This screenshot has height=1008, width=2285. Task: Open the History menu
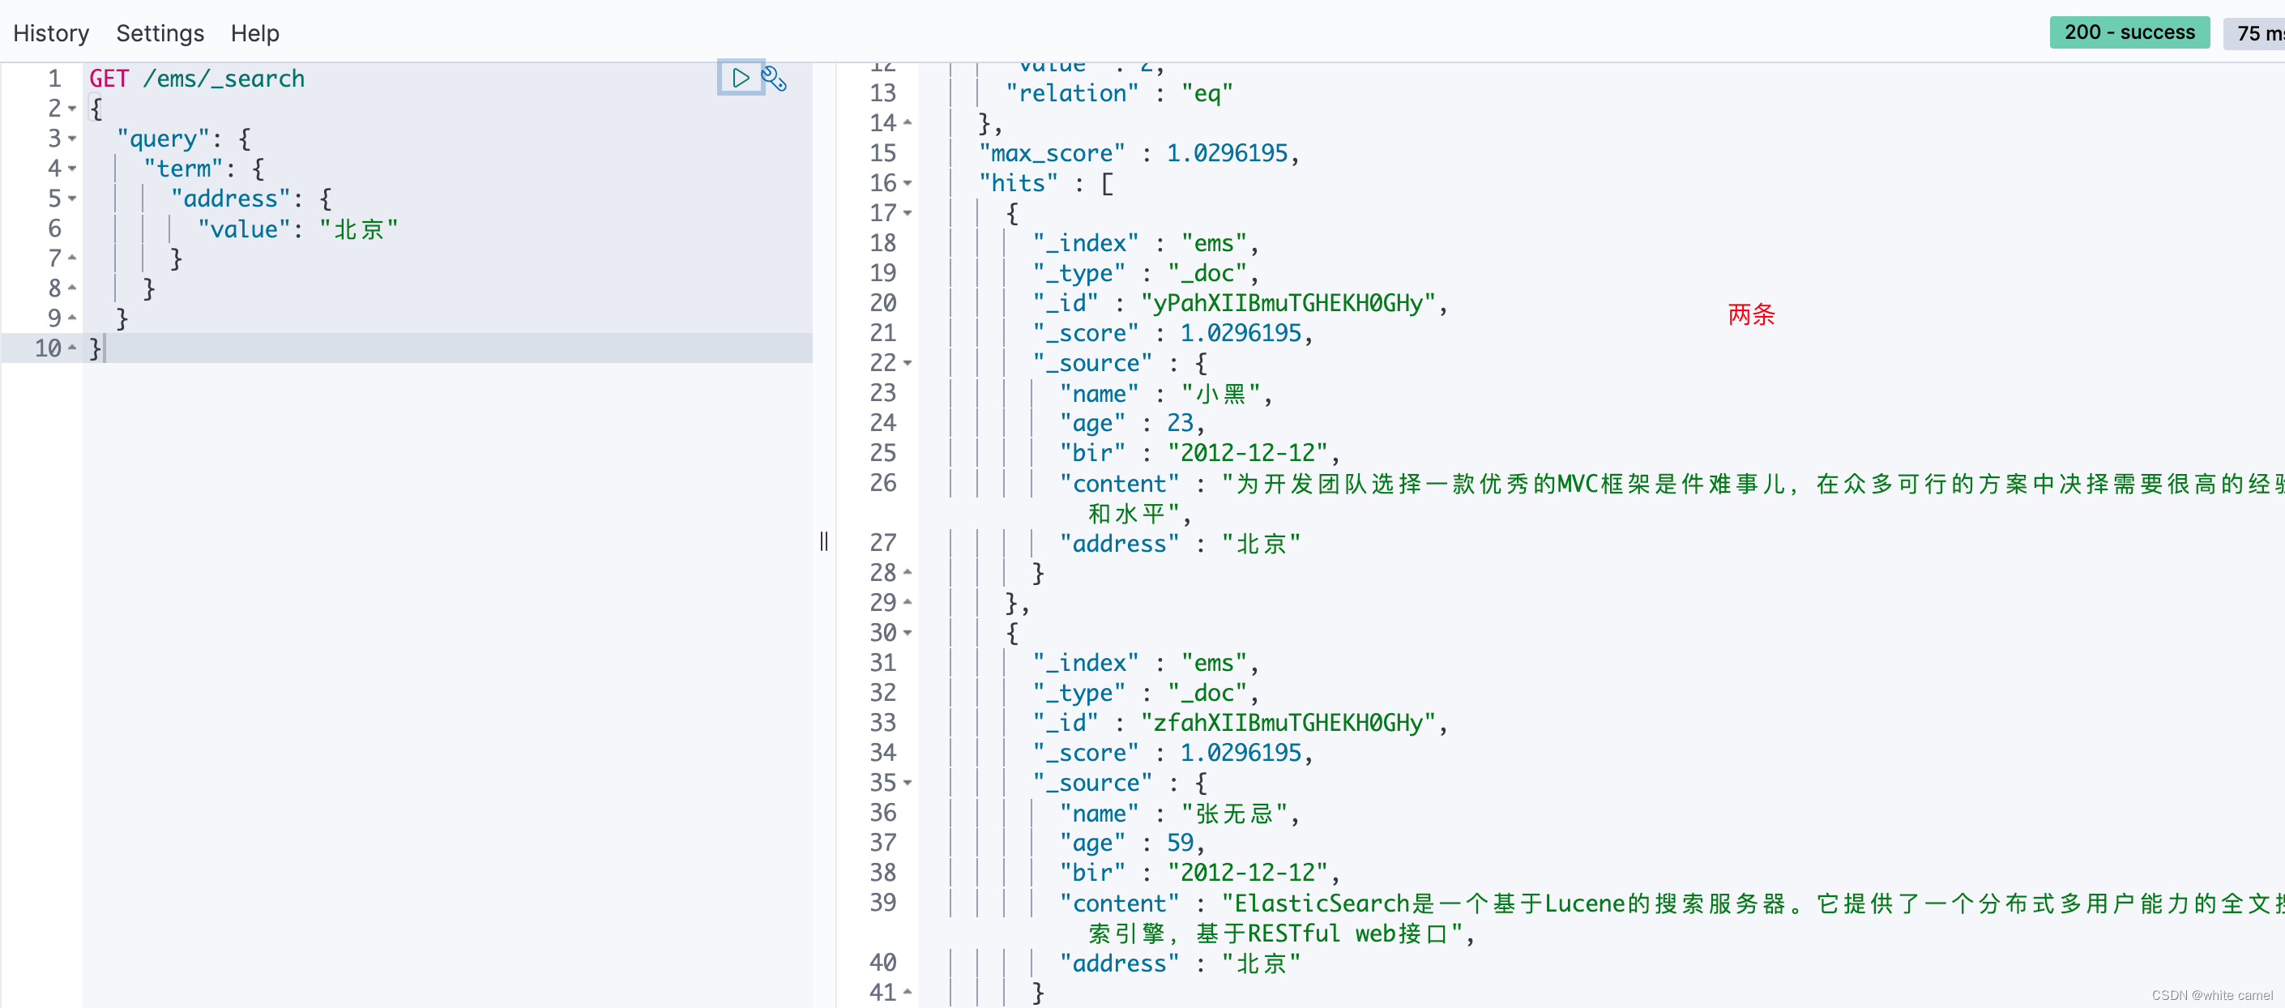pyautogui.click(x=50, y=33)
